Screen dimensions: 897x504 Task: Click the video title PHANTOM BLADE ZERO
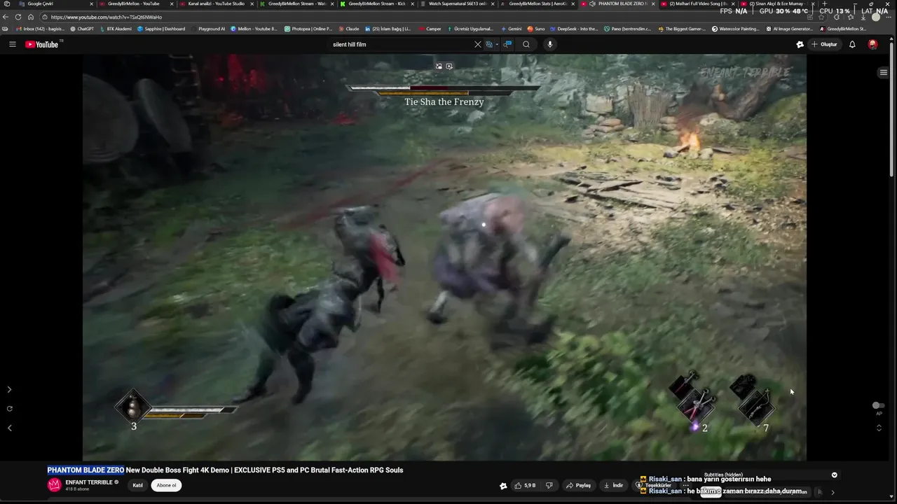coord(85,470)
